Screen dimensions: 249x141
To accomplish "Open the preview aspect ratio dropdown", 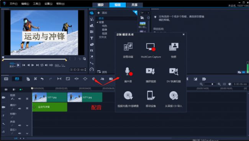I will 57,66.
